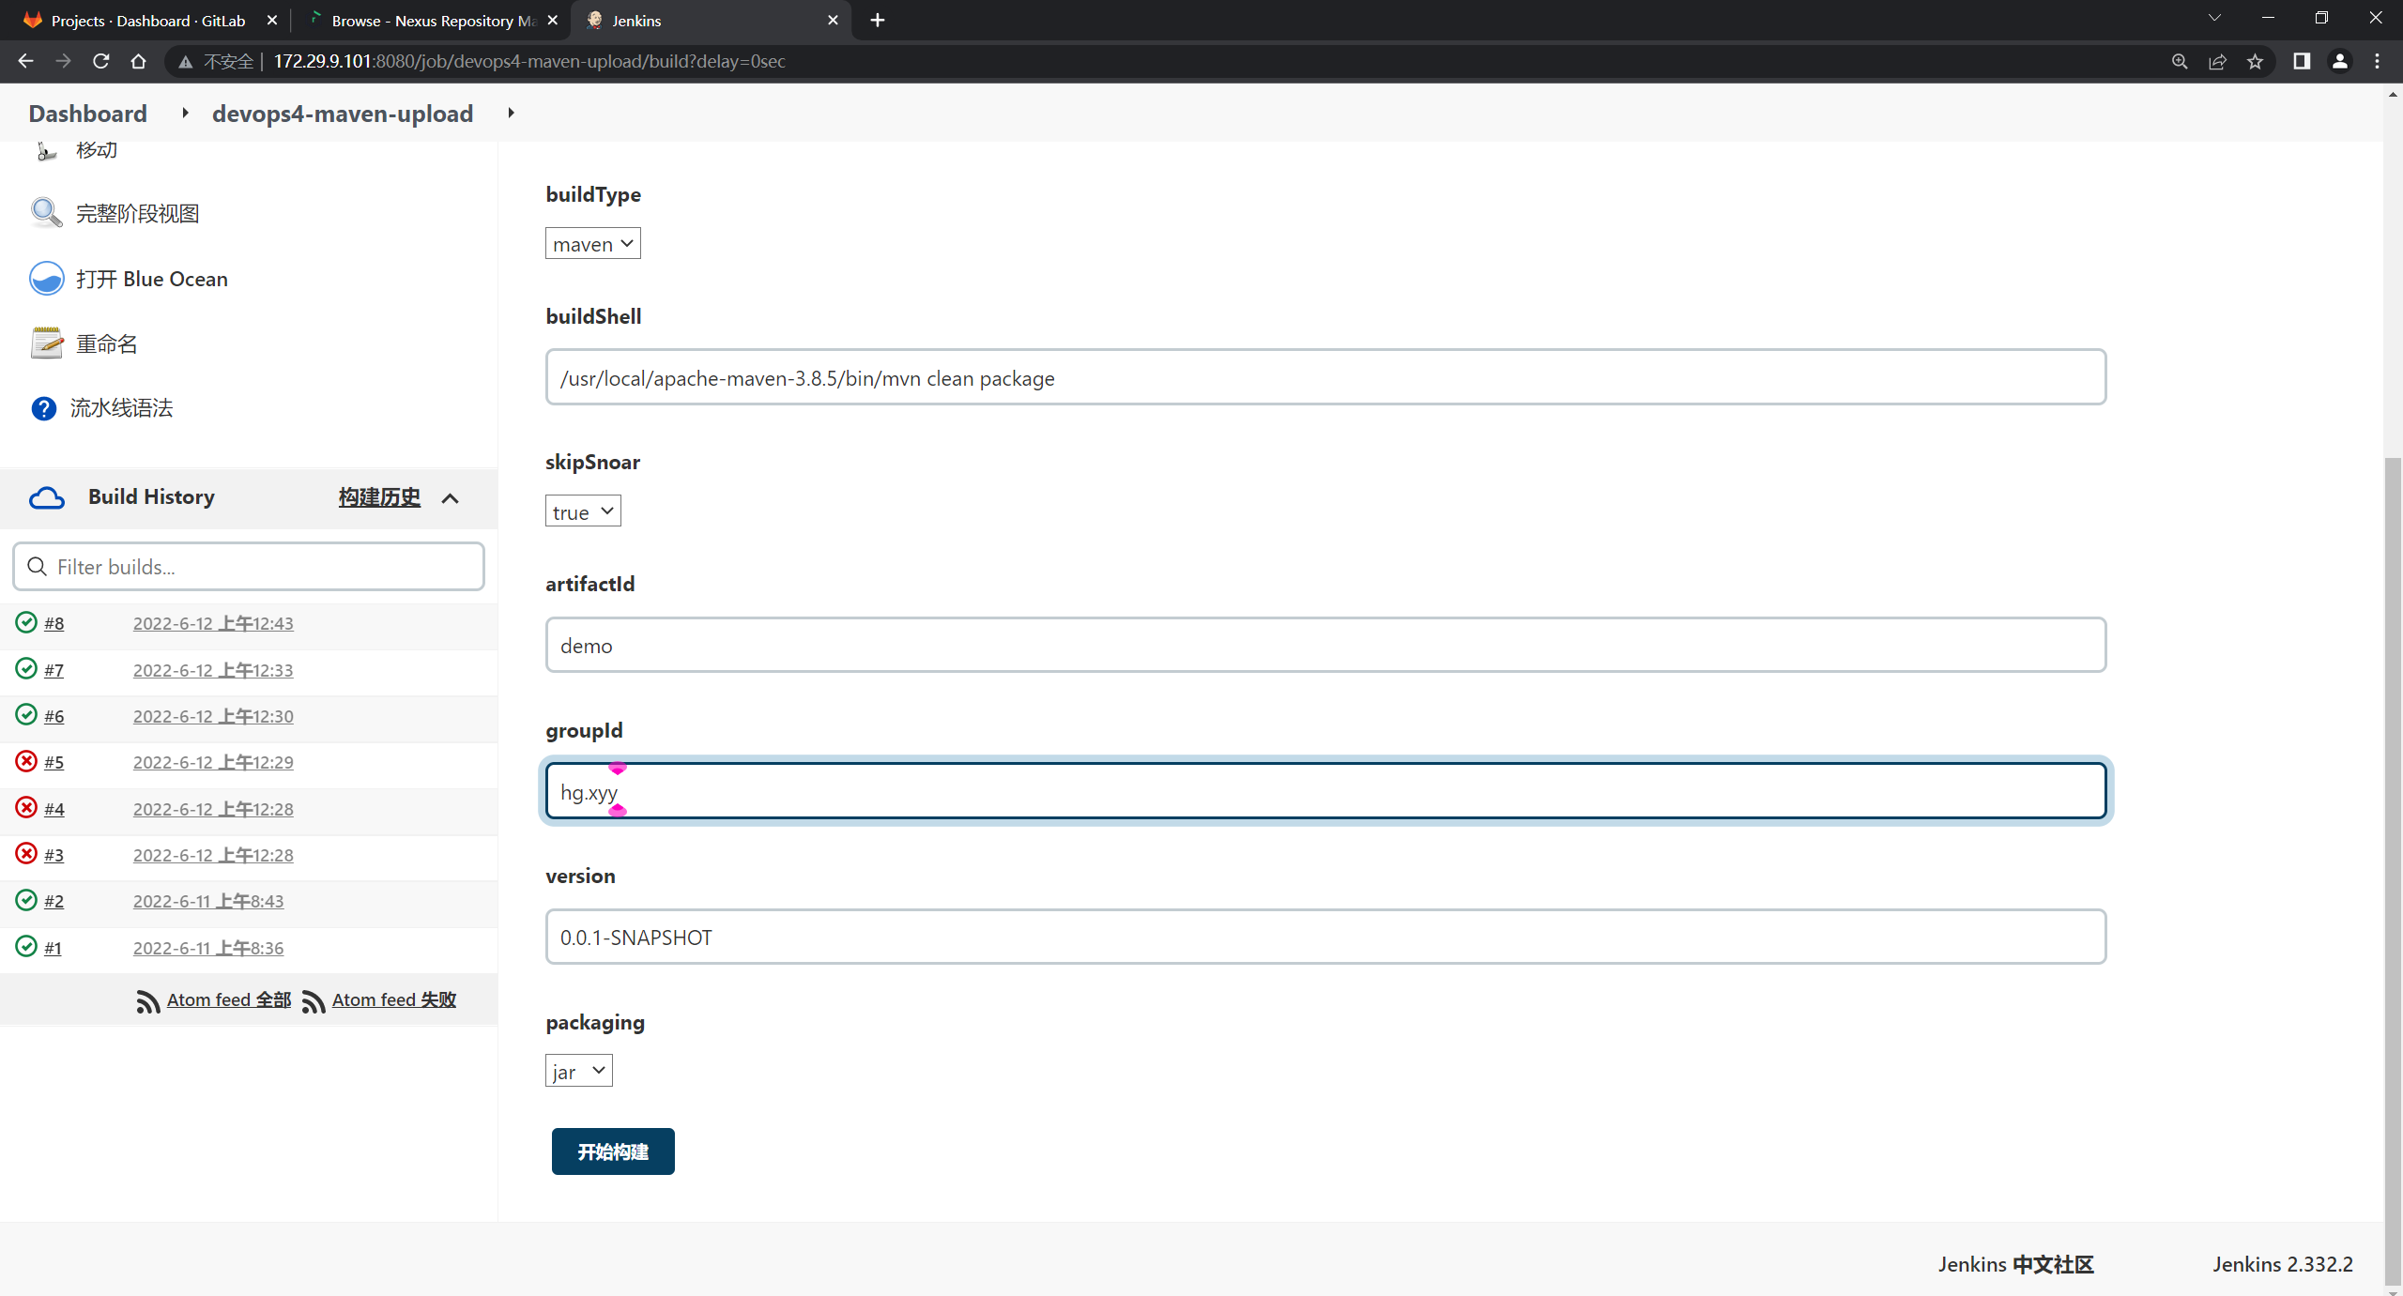The image size is (2403, 1296).
Task: Open full stage view magnifier icon
Action: (46, 213)
